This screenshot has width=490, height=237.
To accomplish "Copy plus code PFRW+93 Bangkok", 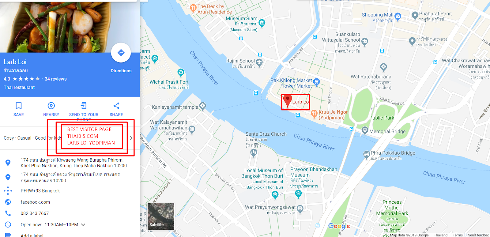I will [x=40, y=191].
